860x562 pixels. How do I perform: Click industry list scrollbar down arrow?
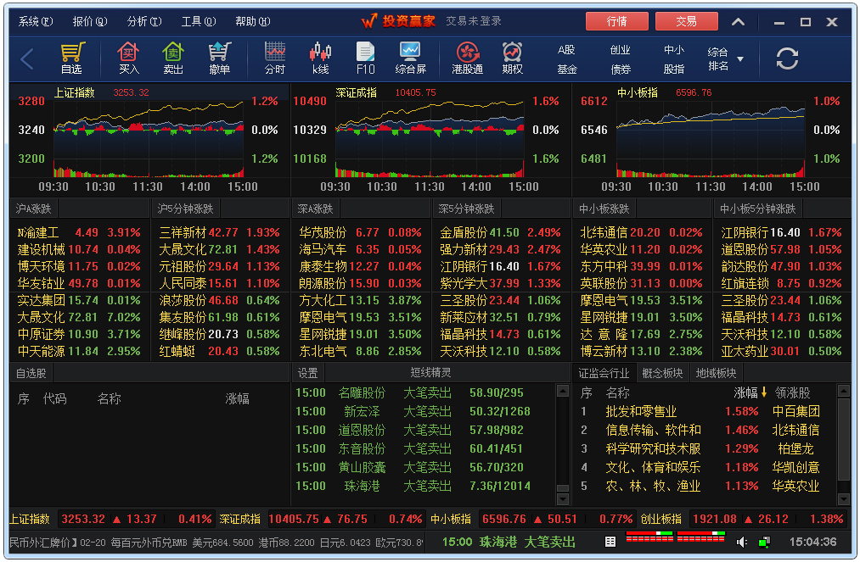coord(844,499)
